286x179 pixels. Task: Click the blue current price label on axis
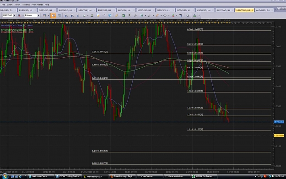click(279, 122)
